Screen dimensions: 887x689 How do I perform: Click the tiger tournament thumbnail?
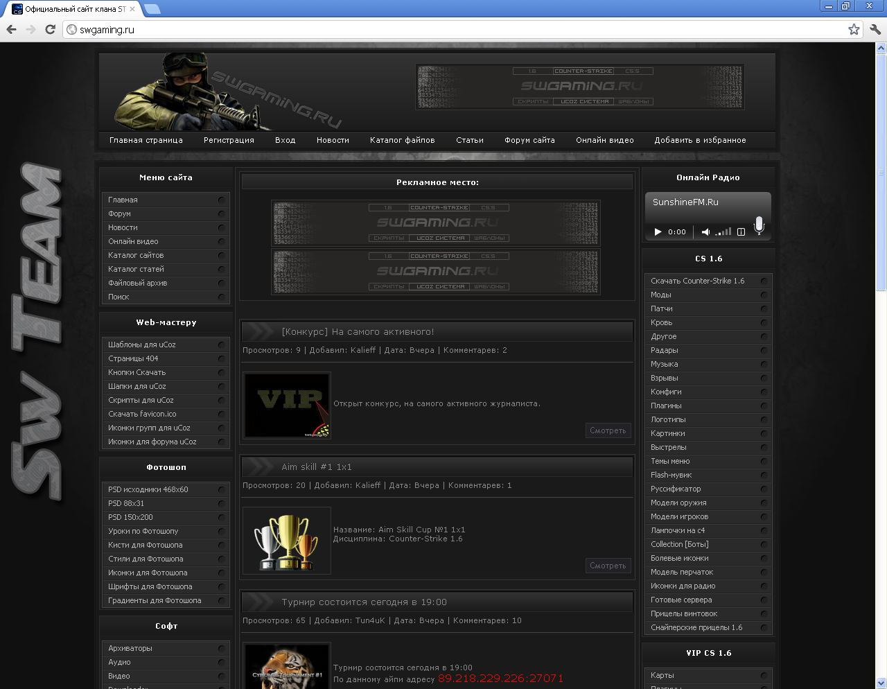click(287, 665)
